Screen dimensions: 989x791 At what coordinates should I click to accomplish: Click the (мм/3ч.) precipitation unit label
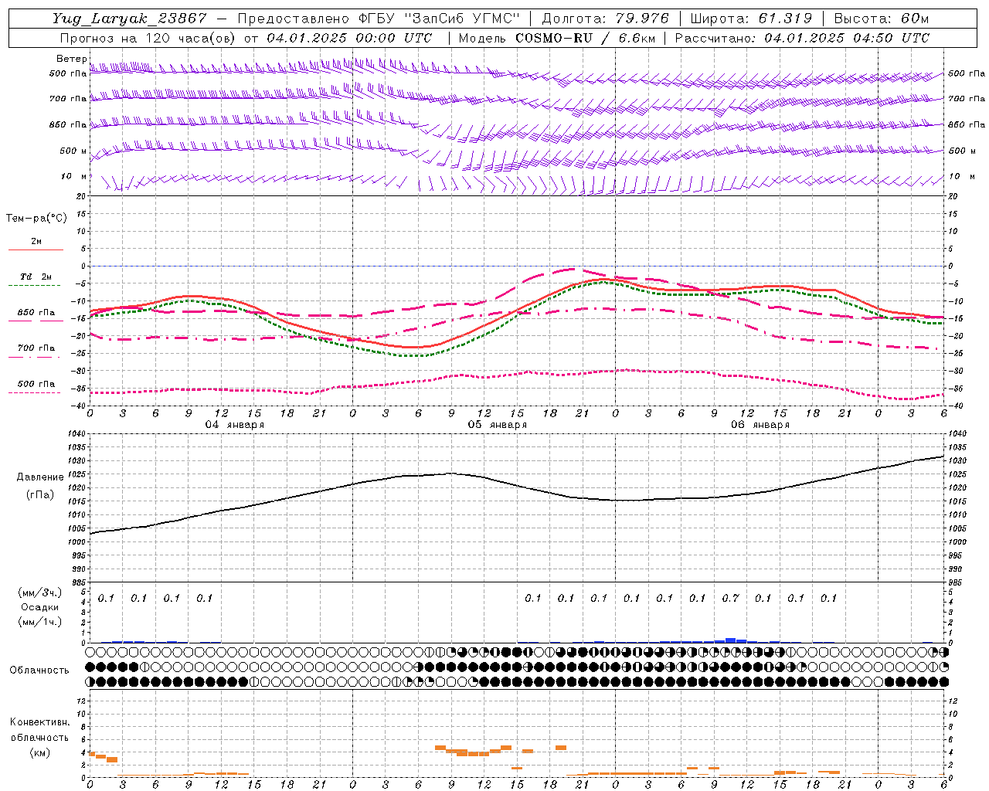(40, 592)
